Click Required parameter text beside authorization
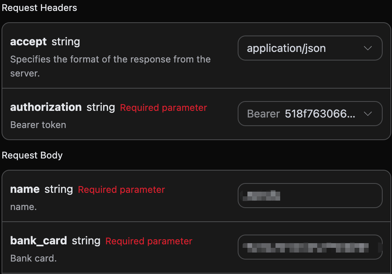 (x=163, y=108)
